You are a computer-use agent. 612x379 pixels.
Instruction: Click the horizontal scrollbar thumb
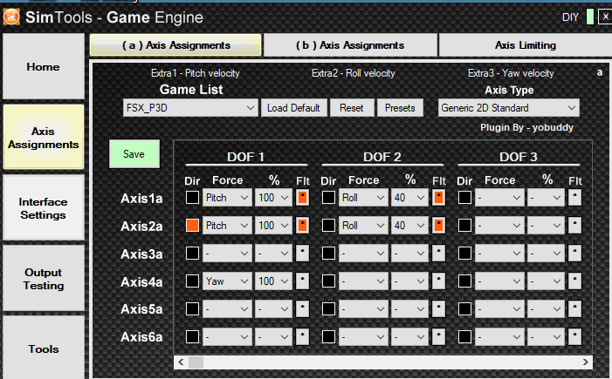(x=196, y=362)
